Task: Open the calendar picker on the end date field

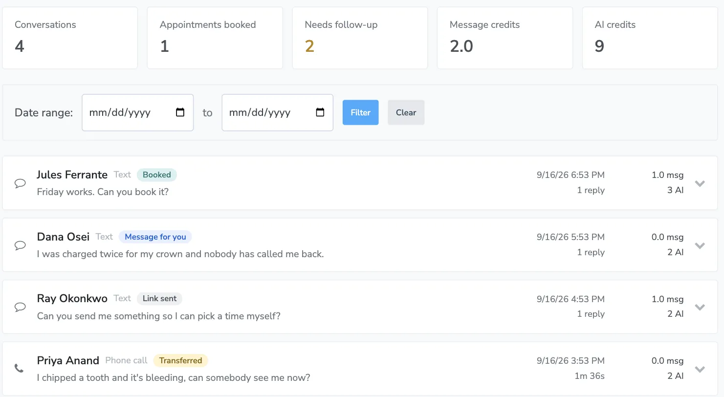Action: (320, 112)
